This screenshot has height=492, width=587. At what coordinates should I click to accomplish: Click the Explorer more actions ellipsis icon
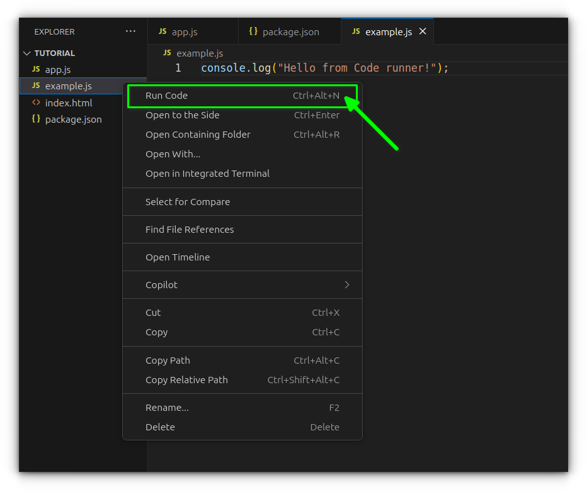[130, 31]
